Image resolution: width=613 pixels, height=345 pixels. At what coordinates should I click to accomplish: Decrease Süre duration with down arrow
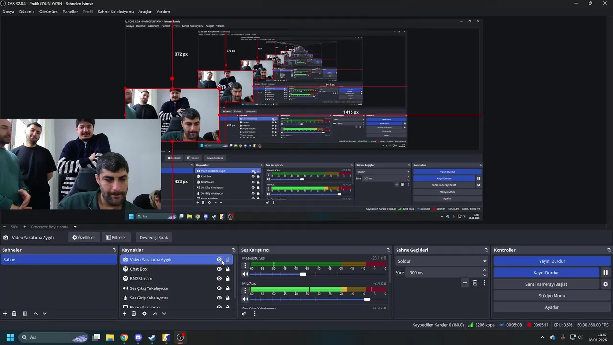485,275
